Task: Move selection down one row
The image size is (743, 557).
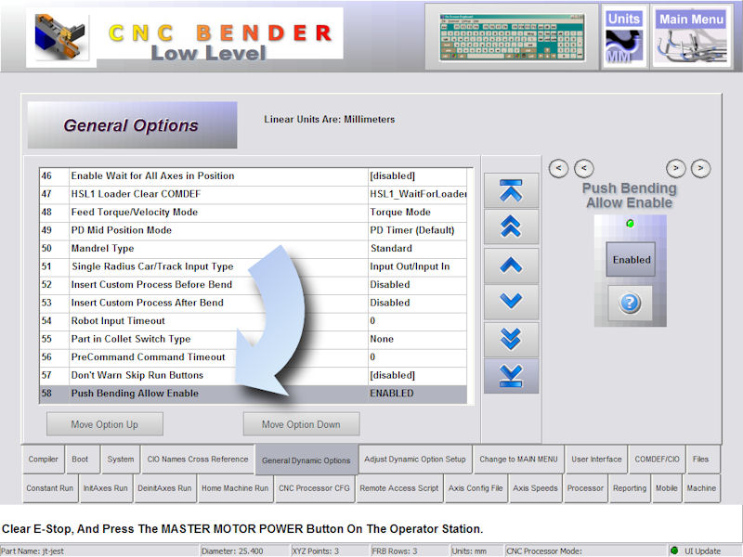Action: pyautogui.click(x=511, y=302)
